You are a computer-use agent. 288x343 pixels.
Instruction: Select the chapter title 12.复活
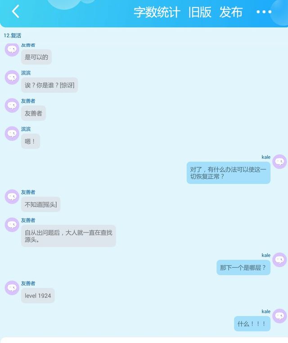tap(13, 36)
